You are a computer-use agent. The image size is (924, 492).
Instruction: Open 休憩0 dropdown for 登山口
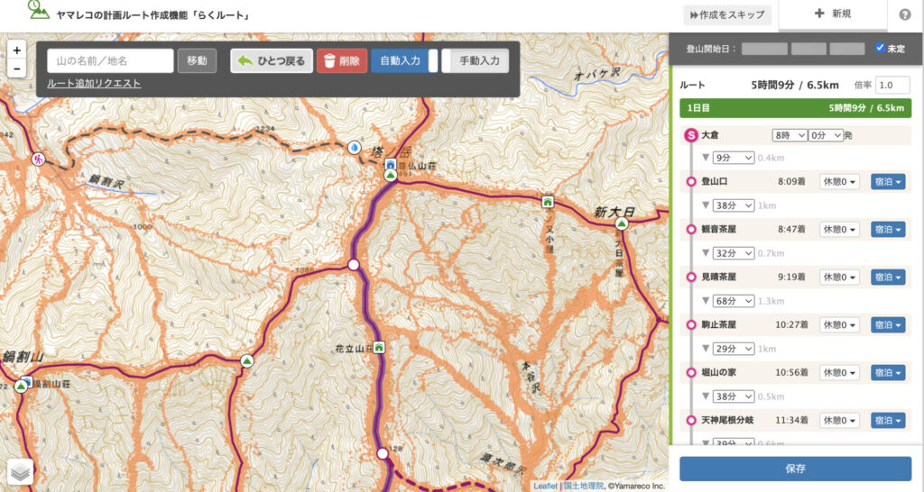pyautogui.click(x=839, y=182)
